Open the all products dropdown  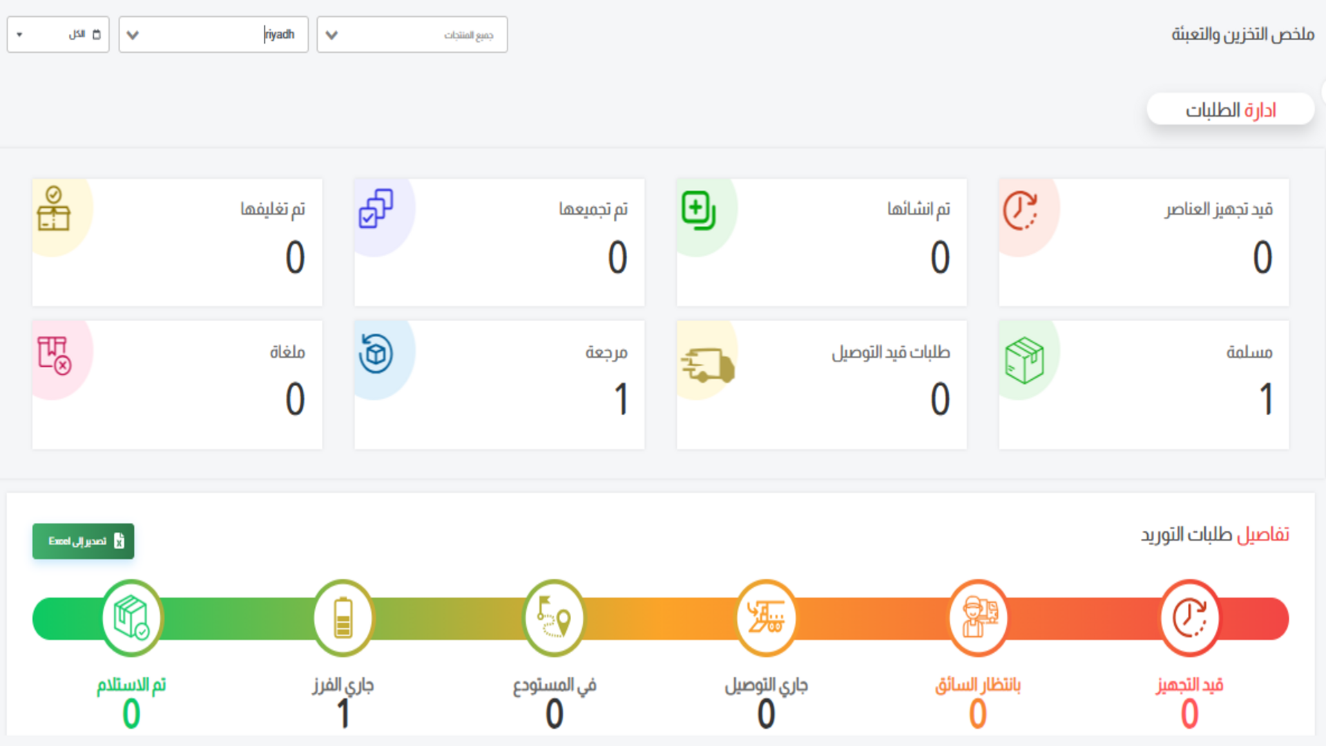click(412, 35)
